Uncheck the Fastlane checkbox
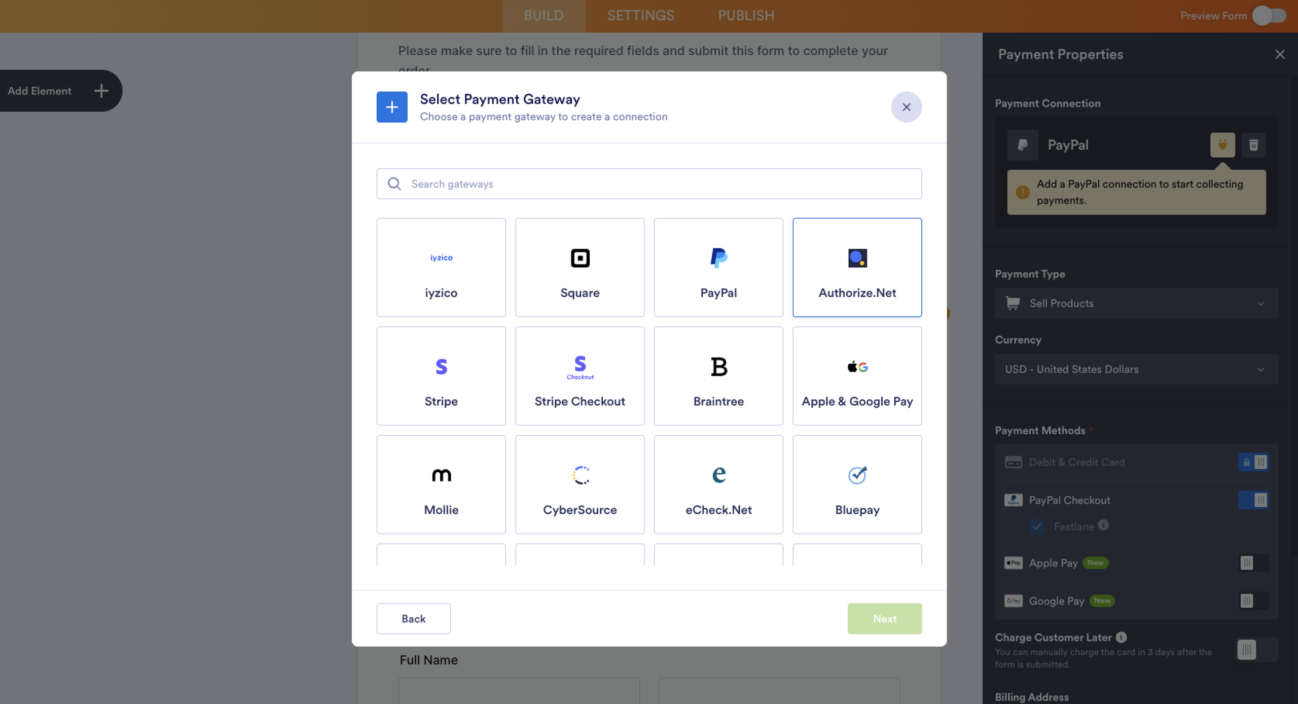The image size is (1298, 704). click(x=1036, y=526)
